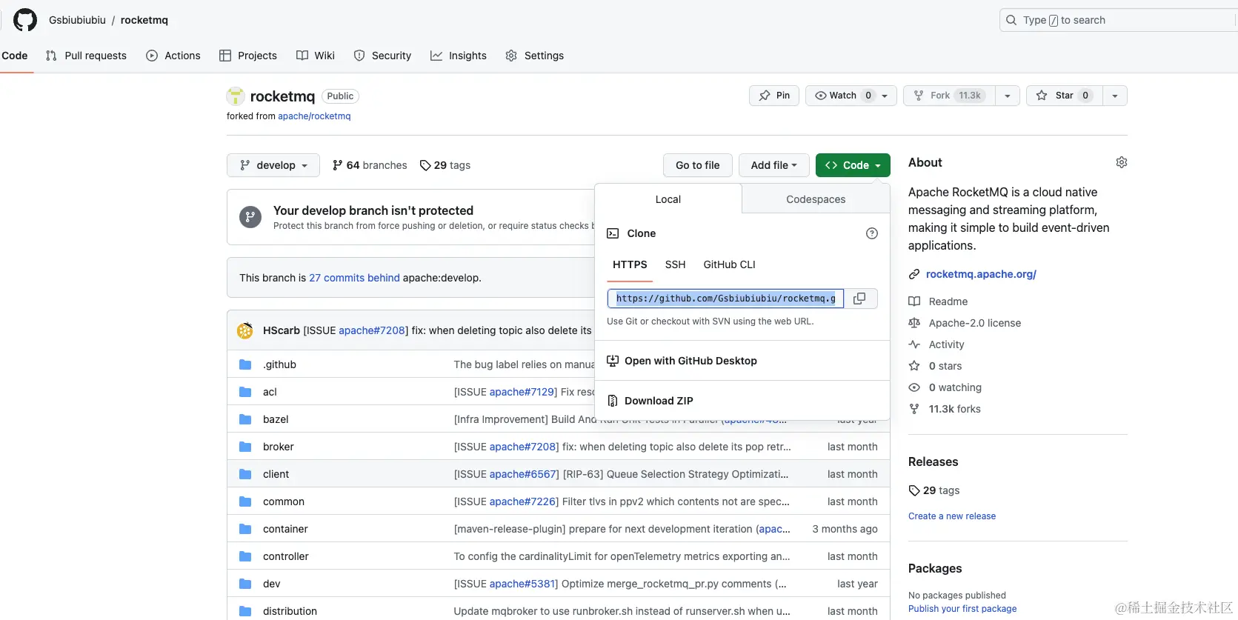The height and width of the screenshot is (620, 1238).
Task: Open About settings gear icon
Action: 1122,162
